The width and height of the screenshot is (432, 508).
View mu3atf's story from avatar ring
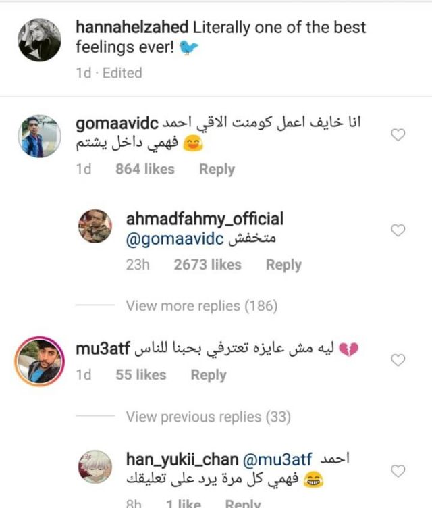(x=38, y=362)
